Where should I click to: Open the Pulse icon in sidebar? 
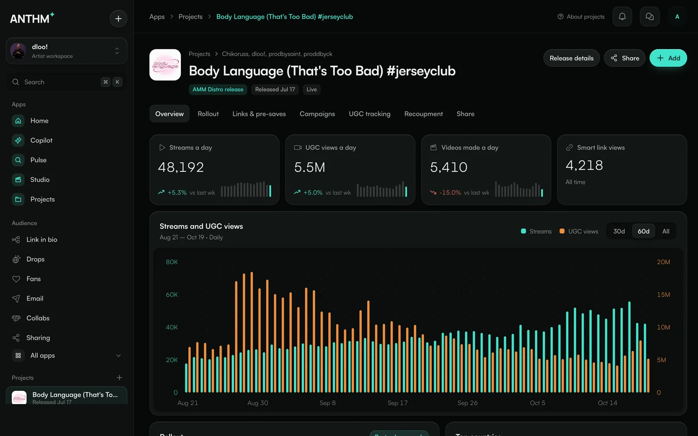click(x=18, y=160)
